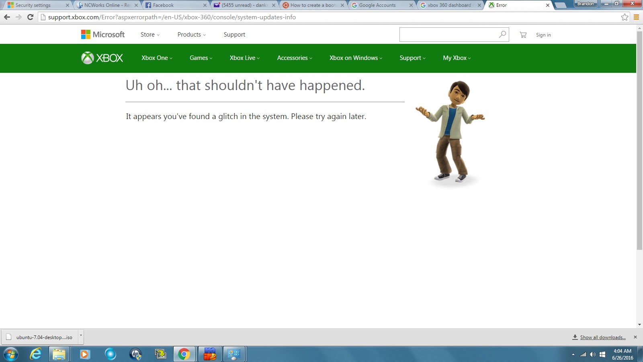Close the Facebook tab

coord(205,5)
